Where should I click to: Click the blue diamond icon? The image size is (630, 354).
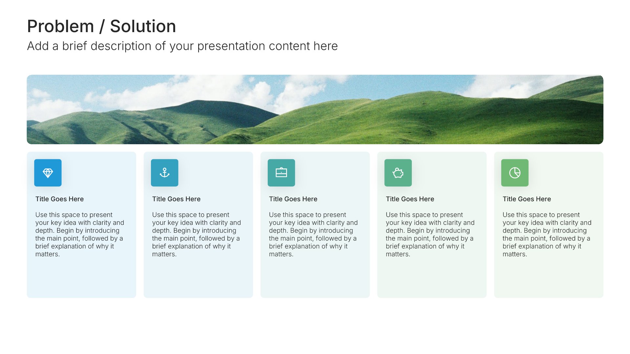tap(48, 173)
